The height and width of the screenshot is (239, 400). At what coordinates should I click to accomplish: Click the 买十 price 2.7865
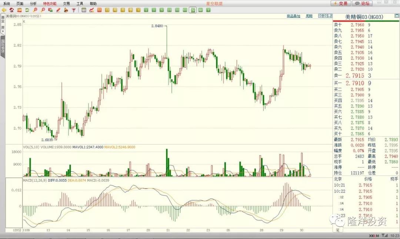point(357,134)
